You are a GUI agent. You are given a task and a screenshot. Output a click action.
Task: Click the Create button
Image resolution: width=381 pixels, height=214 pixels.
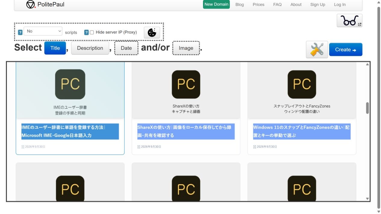(x=346, y=50)
